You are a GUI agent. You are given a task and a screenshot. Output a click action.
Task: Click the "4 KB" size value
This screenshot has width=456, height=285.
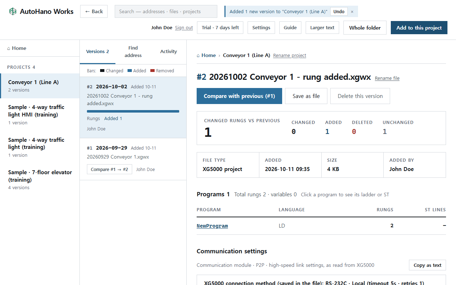tap(333, 169)
